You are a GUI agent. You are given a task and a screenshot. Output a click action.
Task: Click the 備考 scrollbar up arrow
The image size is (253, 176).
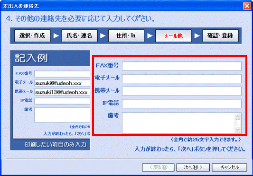(238, 116)
